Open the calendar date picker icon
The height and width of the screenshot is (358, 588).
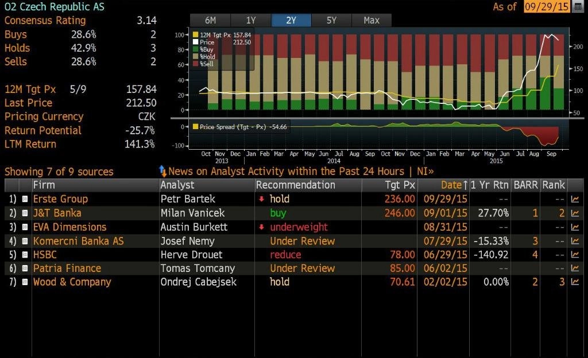578,7
